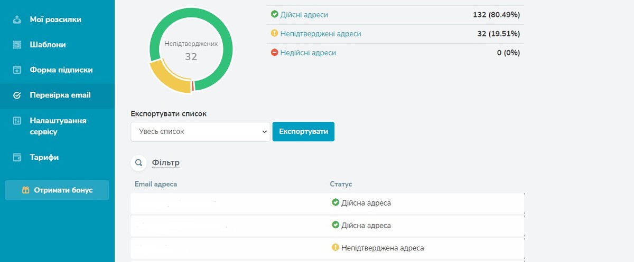Image resolution: width=634 pixels, height=262 pixels.
Task: Open Налаштування сервісу settings
Action: pos(57,127)
